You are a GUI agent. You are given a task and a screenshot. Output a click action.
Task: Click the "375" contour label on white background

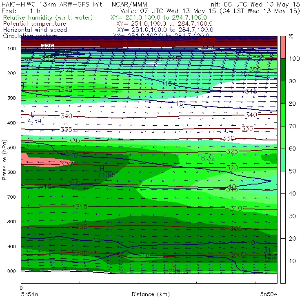(48, 47)
